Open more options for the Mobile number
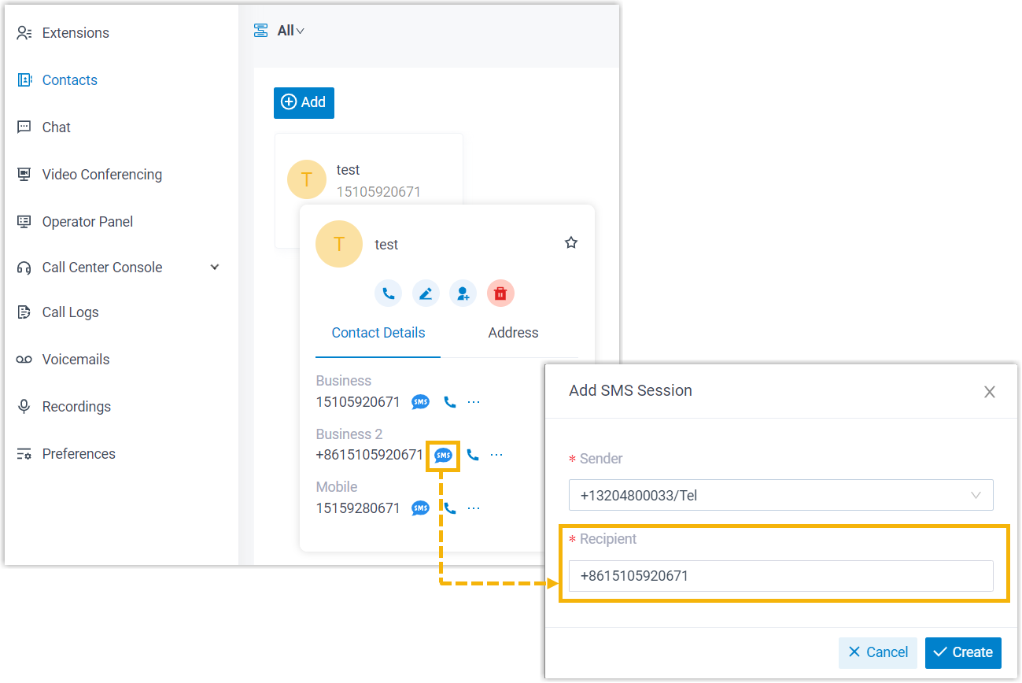This screenshot has width=1022, height=683. click(x=474, y=508)
